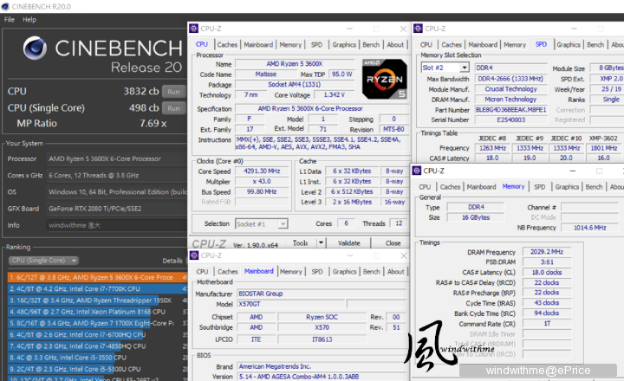Image resolution: width=624 pixels, height=381 pixels.
Task: Click the Cinebench app icon in title bar
Action: click(5, 6)
